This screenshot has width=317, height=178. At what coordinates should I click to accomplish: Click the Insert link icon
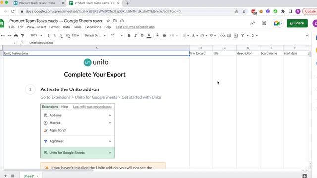(222, 35)
